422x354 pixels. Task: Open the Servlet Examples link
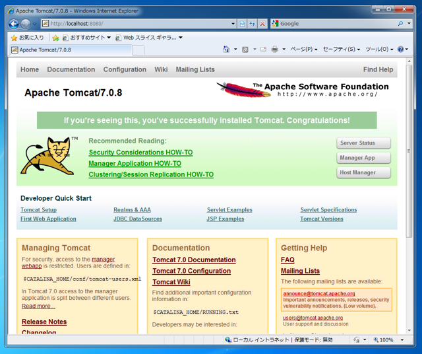tap(229, 210)
